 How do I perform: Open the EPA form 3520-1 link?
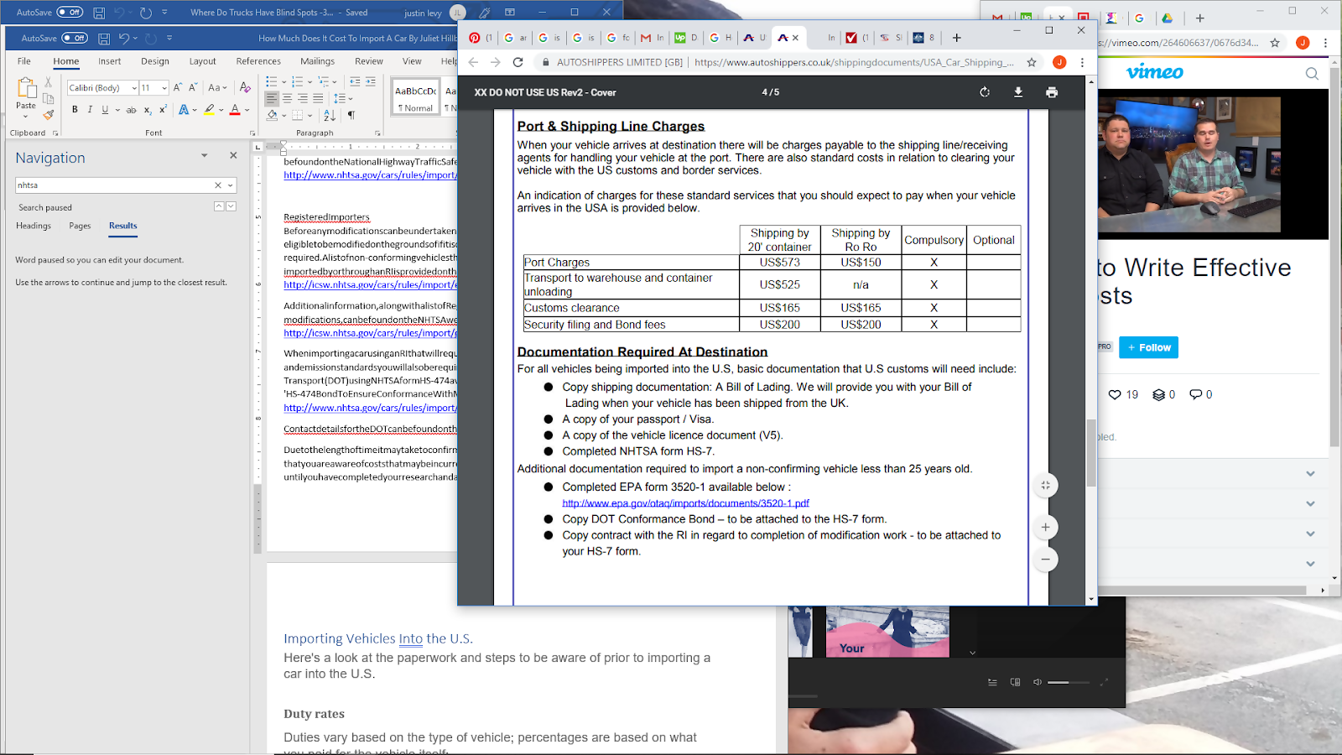coord(685,503)
